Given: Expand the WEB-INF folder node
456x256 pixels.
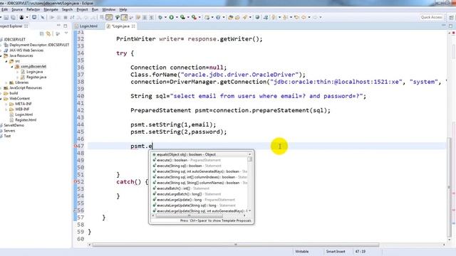Looking at the screenshot, I should coord(6,110).
